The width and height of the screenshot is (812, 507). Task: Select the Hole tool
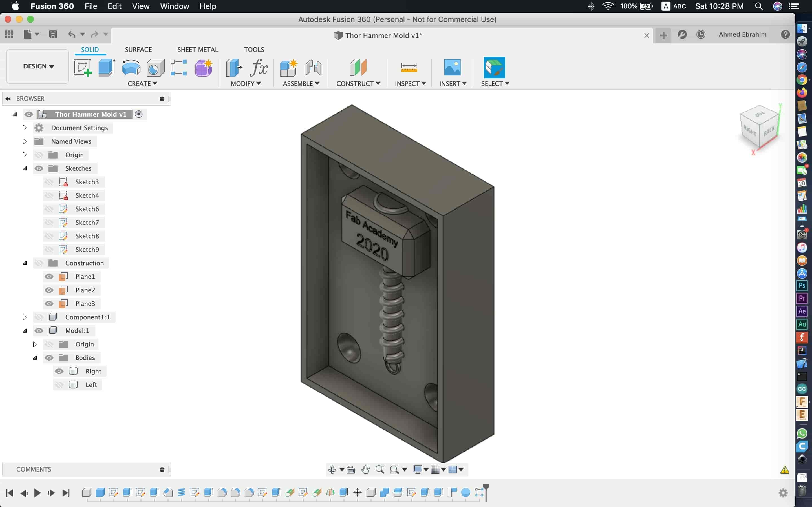click(x=155, y=67)
